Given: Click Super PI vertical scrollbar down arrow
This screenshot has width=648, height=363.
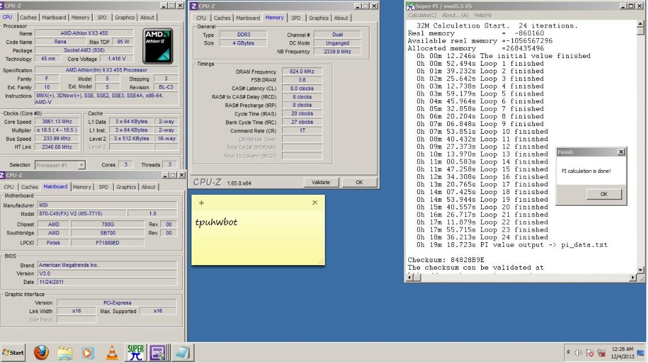Looking at the screenshot, I should (640, 270).
